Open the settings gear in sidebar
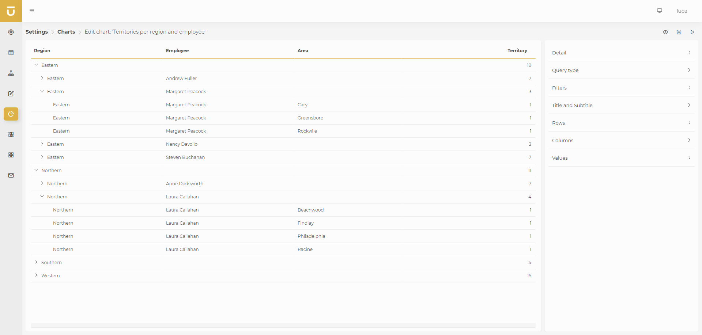Screen dimensions: 702x335 pos(11,32)
